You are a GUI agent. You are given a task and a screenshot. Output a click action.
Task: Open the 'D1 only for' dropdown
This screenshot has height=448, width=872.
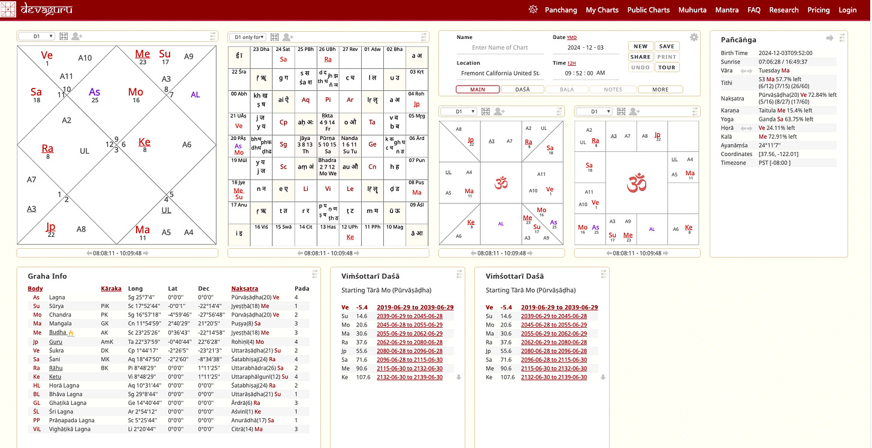pos(247,37)
